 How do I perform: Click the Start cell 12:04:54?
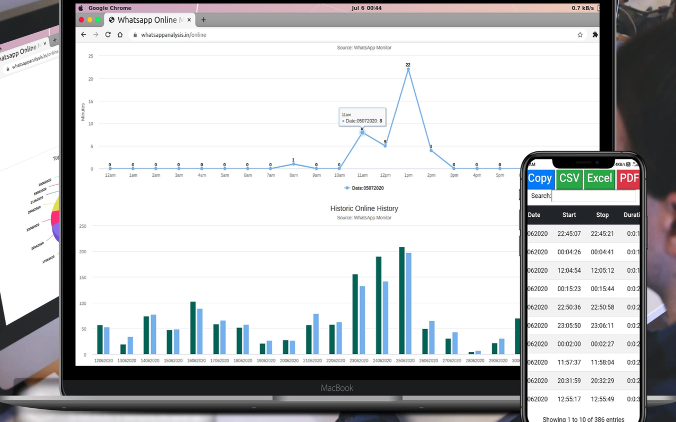569,271
